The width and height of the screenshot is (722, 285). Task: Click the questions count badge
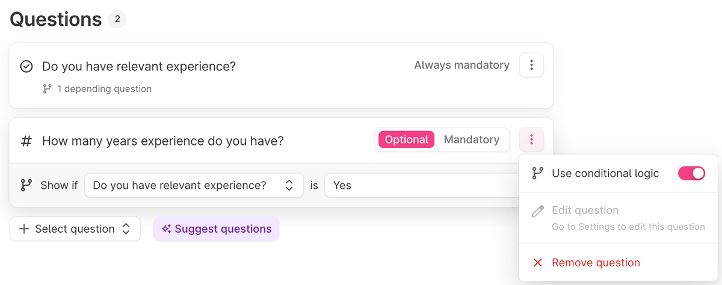pos(117,19)
